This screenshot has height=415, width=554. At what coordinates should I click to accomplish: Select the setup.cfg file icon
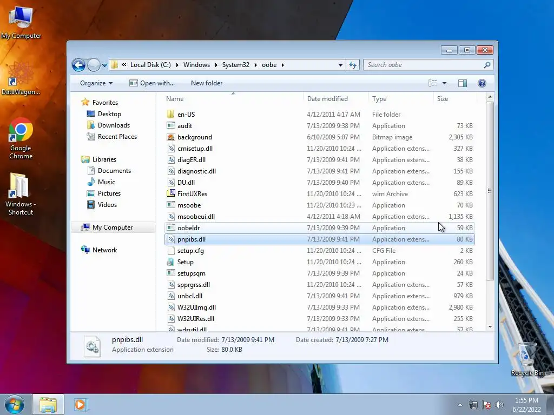tap(171, 251)
